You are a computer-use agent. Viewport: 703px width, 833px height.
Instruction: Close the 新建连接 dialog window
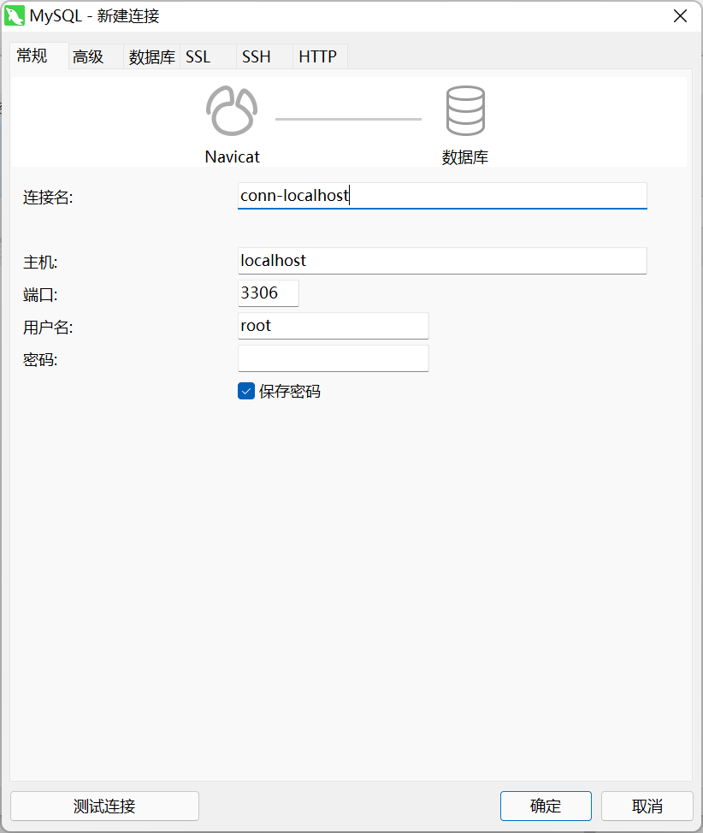coord(680,16)
